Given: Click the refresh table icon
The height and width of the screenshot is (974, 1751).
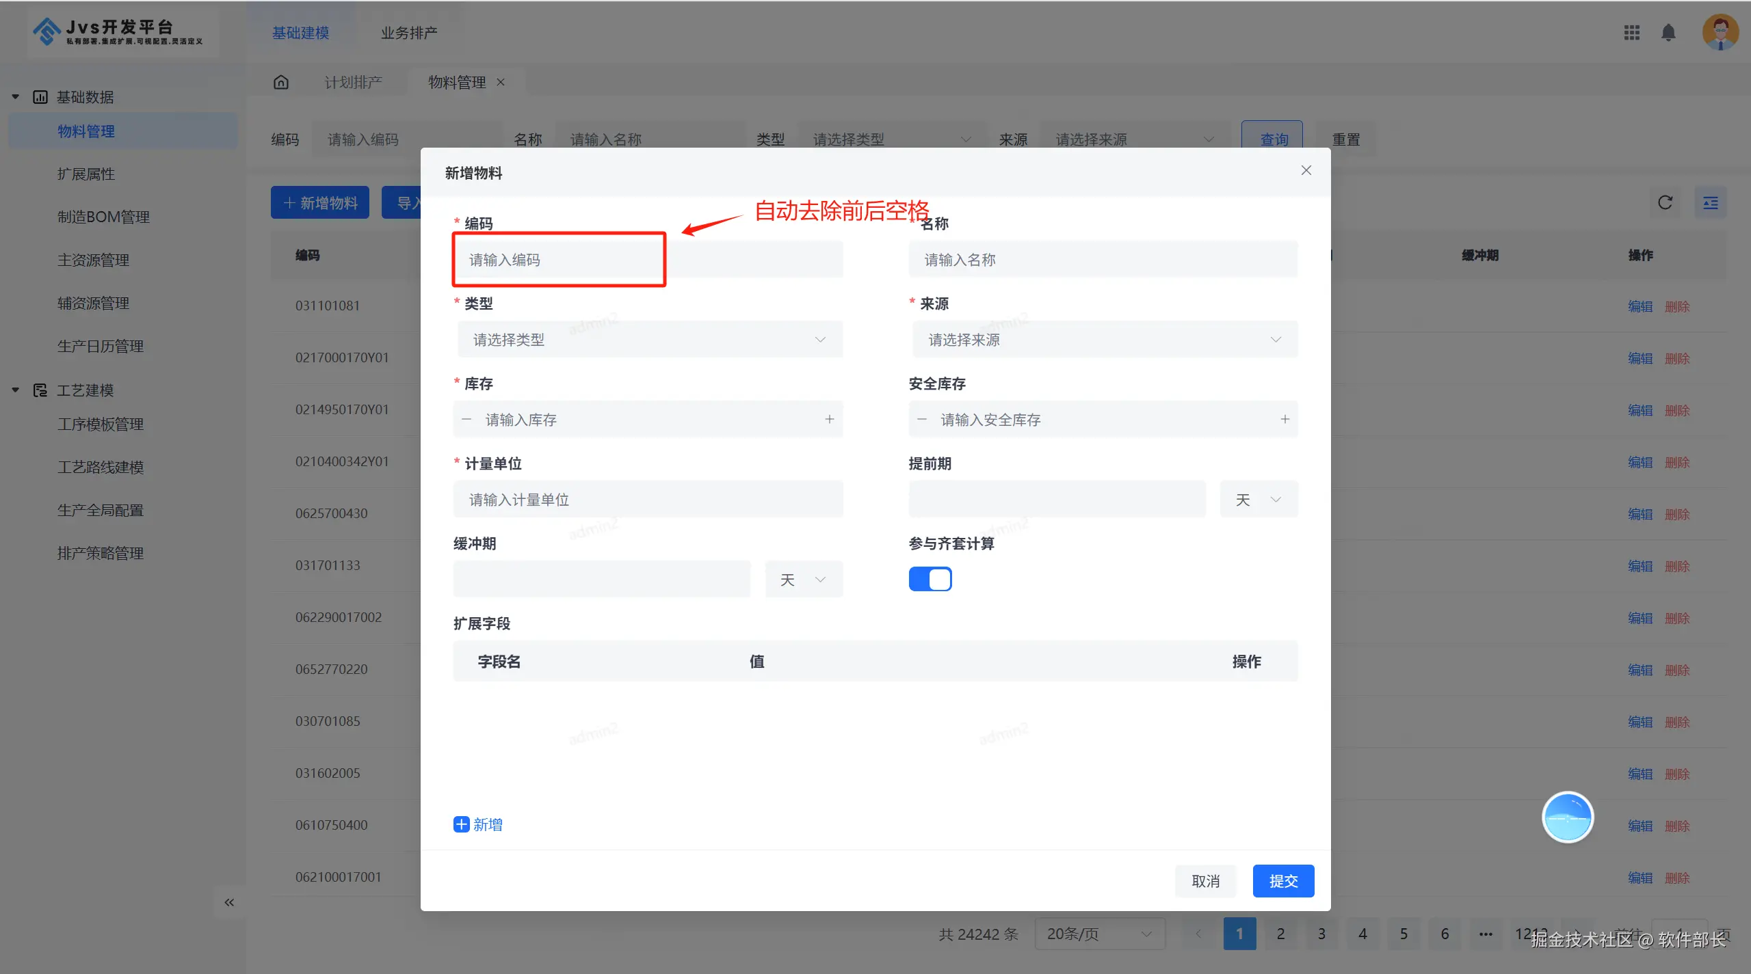Looking at the screenshot, I should tap(1665, 202).
